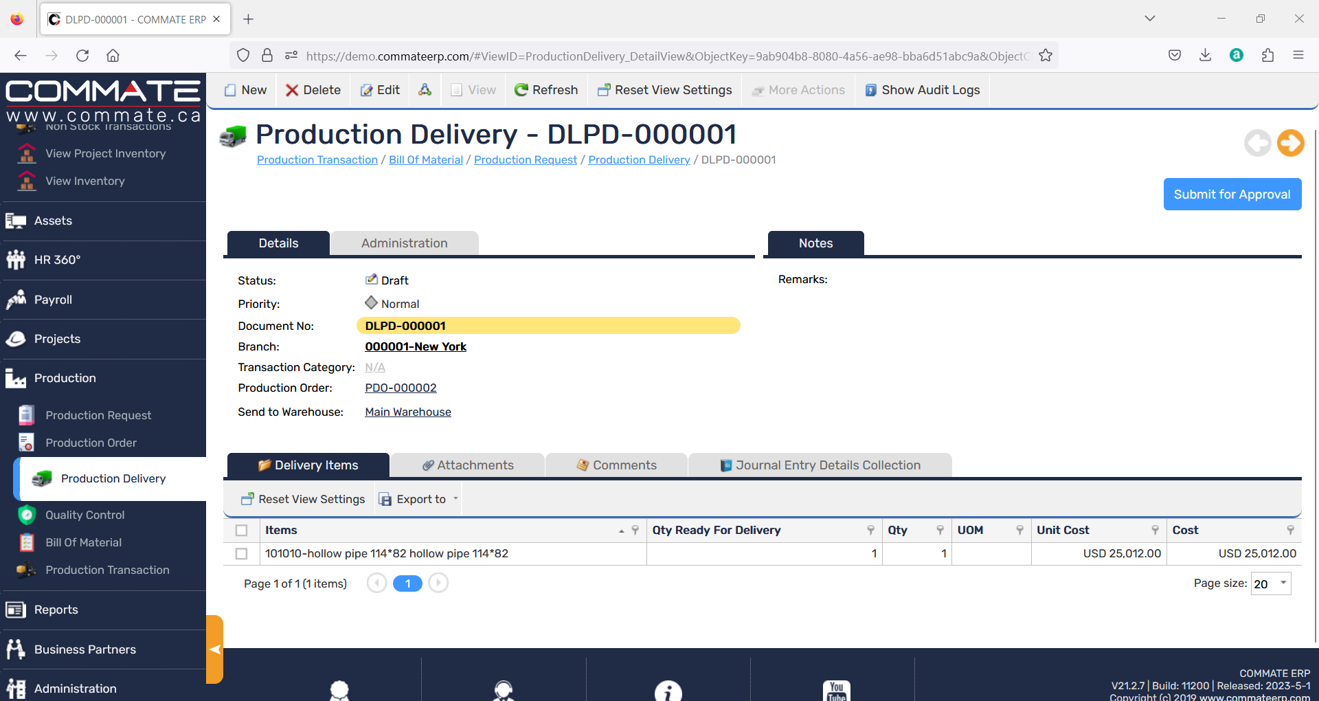Expand the Assets sidebar section
This screenshot has height=701, width=1319.
click(53, 221)
